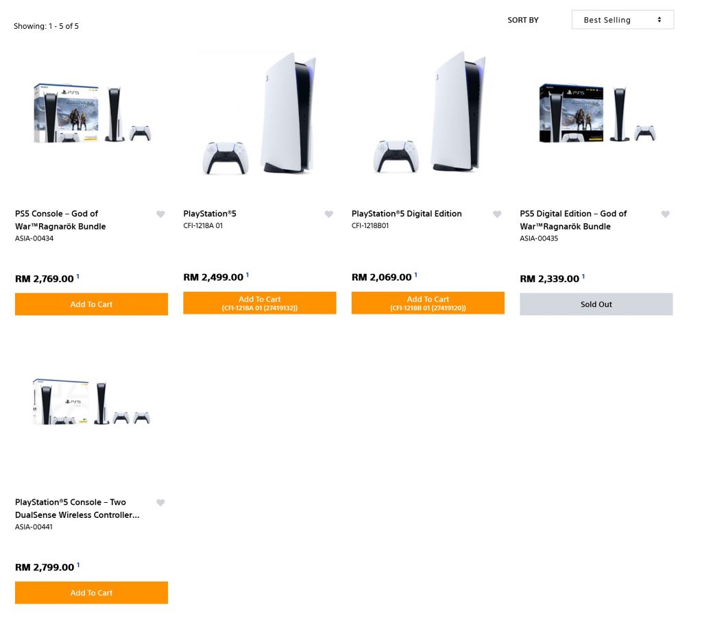Toggle heart for Two DualSense Controller bundle

coord(160,503)
